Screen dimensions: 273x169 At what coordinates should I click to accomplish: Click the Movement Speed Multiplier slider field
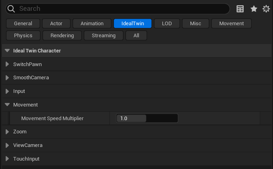pyautogui.click(x=147, y=119)
